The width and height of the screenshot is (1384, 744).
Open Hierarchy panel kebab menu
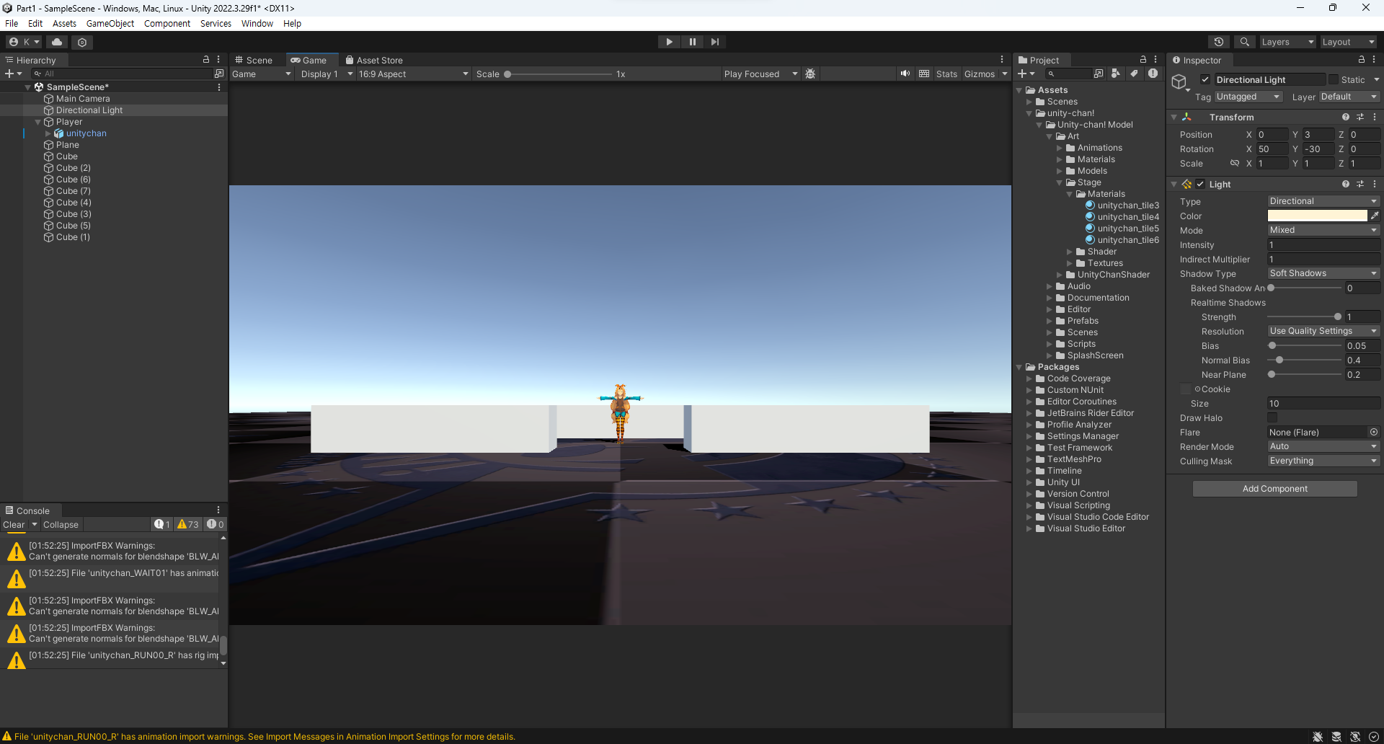218,60
